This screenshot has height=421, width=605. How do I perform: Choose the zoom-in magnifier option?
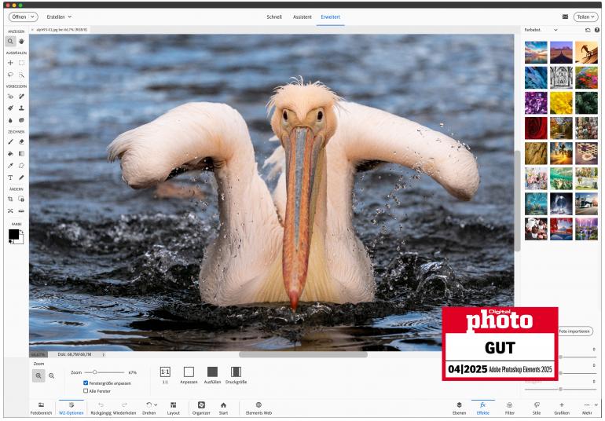tap(38, 375)
